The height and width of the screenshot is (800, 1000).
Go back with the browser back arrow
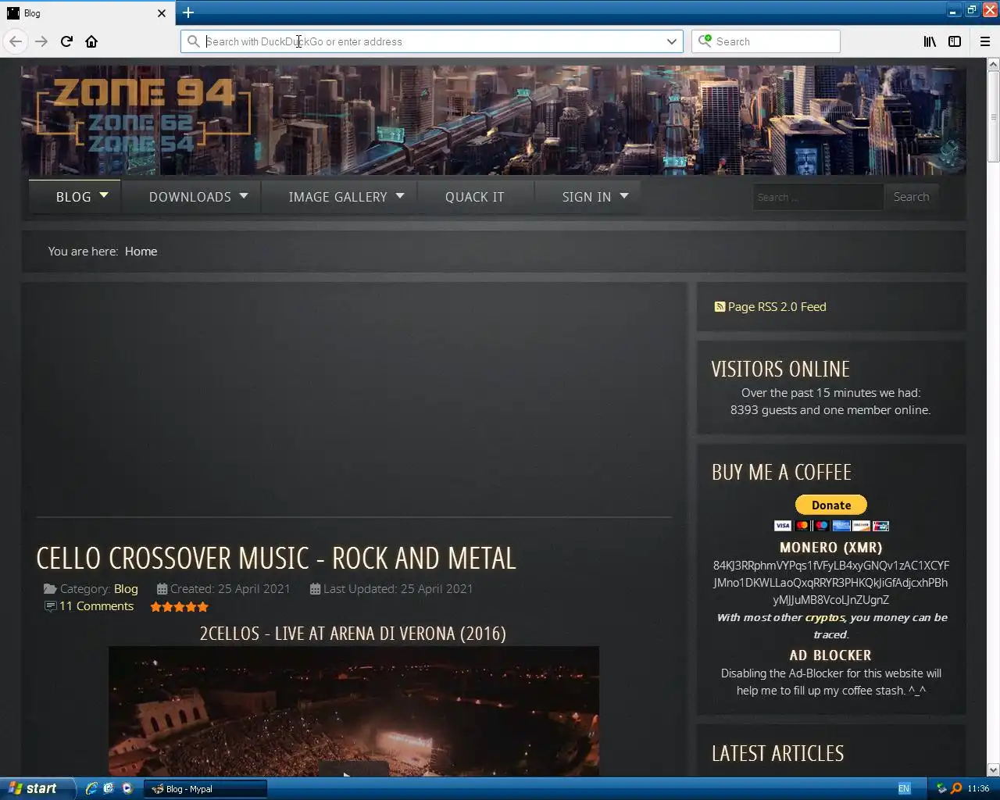pyautogui.click(x=16, y=41)
